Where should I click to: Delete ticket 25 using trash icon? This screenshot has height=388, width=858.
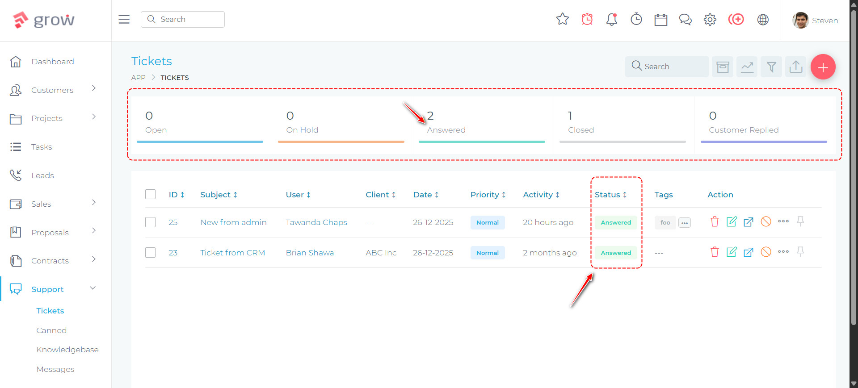click(715, 222)
